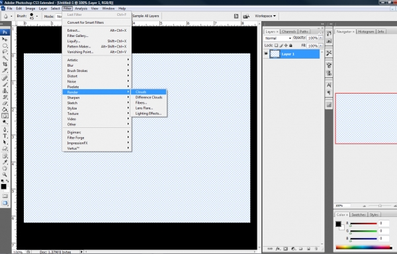Toggle lock all padlock icon
Screen dimensions: 397x254
[x=290, y=46]
